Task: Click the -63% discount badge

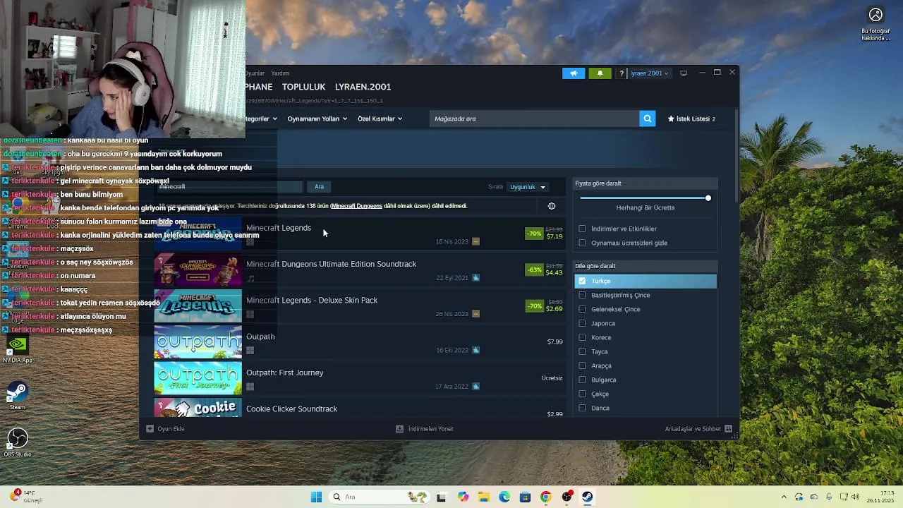Action: [x=534, y=270]
